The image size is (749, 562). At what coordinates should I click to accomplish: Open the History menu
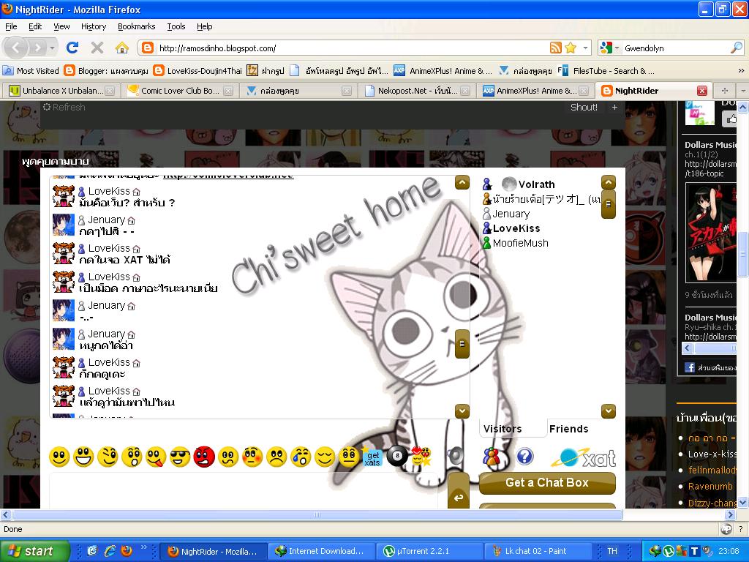(94, 26)
